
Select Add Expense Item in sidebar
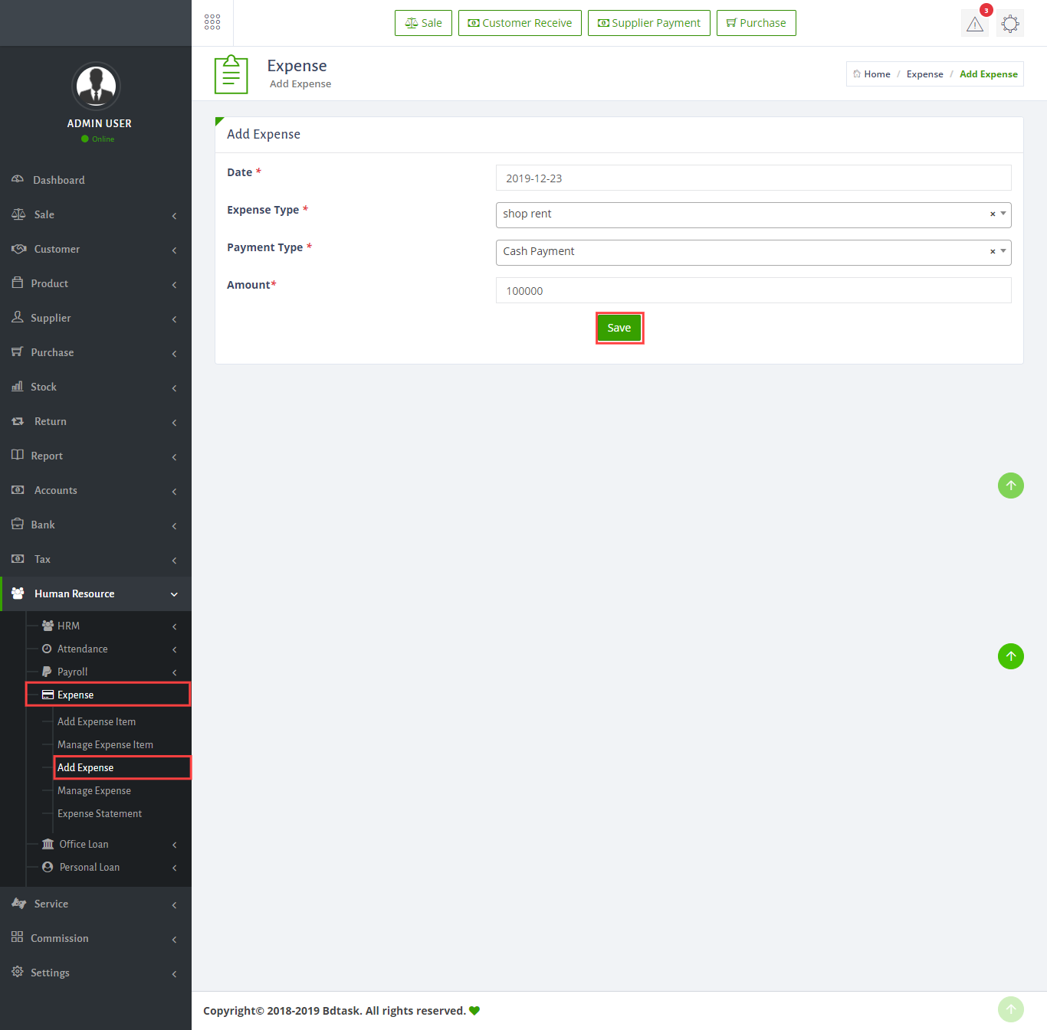pyautogui.click(x=97, y=721)
